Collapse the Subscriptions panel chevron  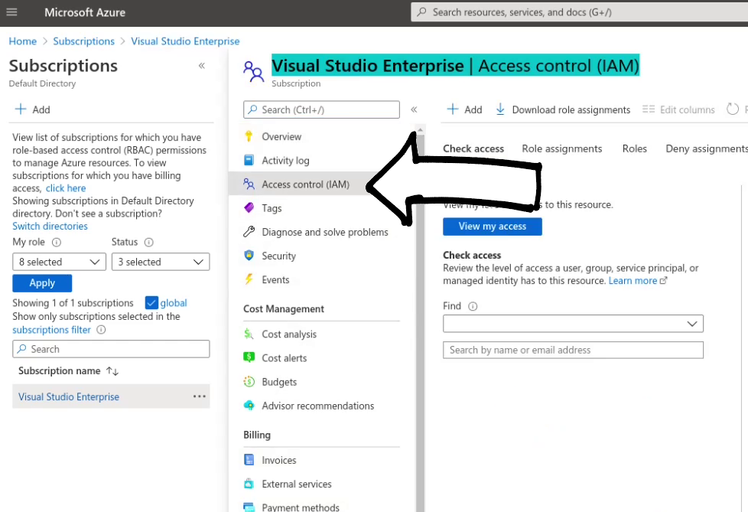click(x=202, y=66)
